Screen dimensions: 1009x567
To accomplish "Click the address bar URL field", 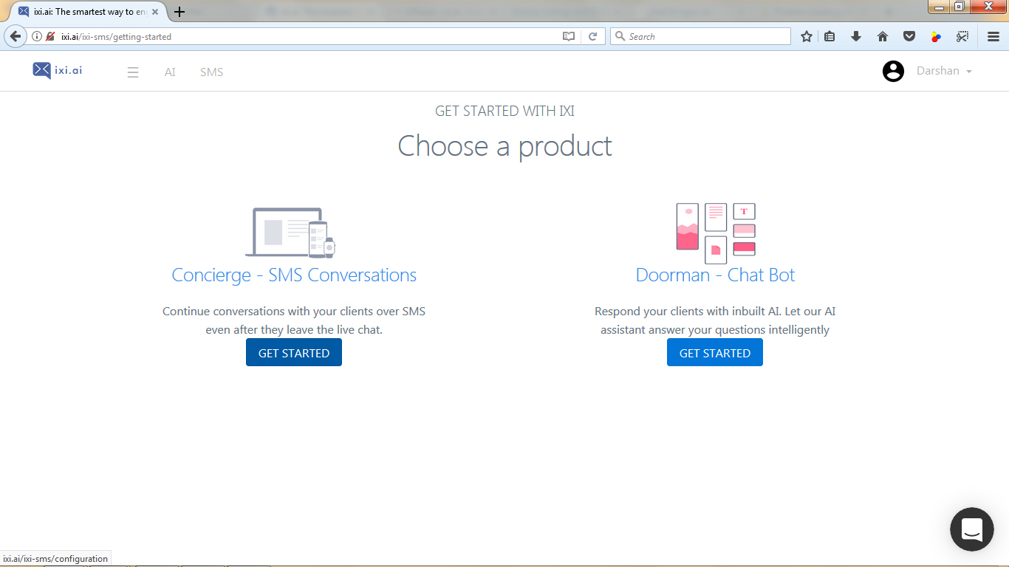I will (x=309, y=36).
